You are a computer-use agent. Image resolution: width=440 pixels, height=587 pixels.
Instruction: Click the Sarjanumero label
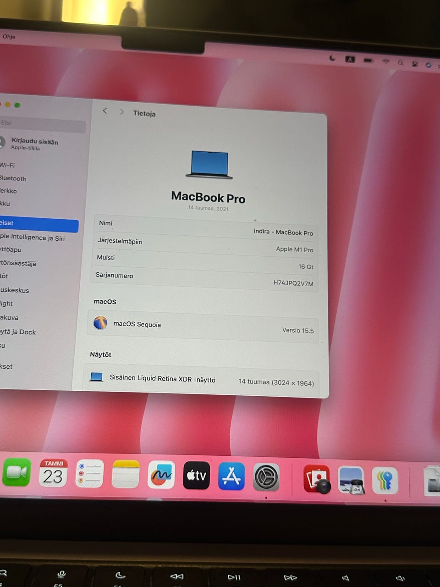114,275
